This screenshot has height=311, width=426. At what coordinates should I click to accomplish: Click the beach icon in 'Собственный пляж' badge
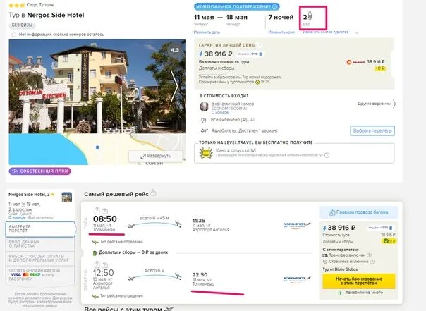coord(15,171)
